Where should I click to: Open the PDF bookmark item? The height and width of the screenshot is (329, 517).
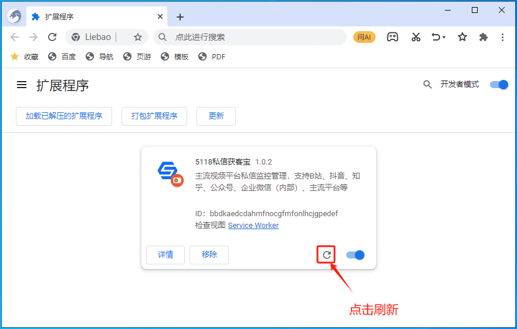point(212,56)
